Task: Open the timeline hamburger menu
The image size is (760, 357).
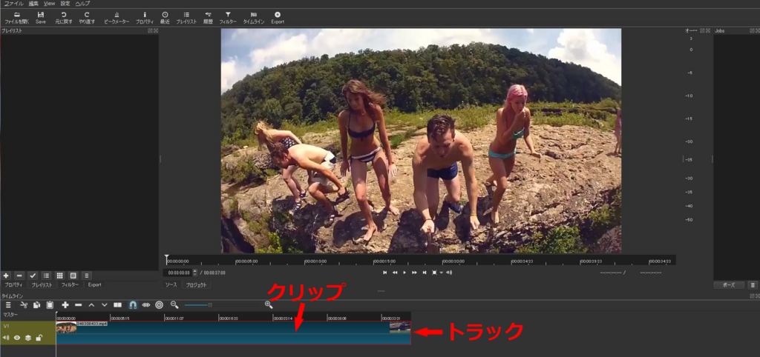Action: (x=8, y=304)
